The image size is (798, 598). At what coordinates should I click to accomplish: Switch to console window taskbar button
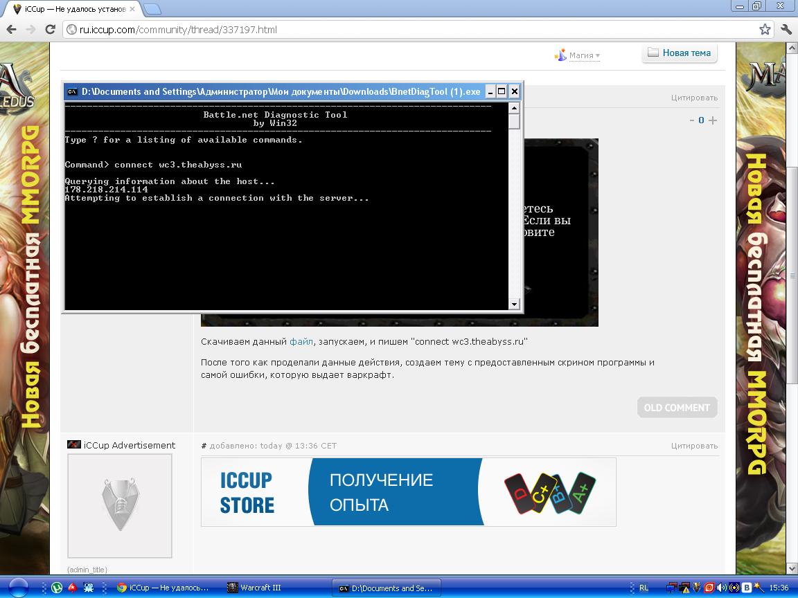click(387, 588)
